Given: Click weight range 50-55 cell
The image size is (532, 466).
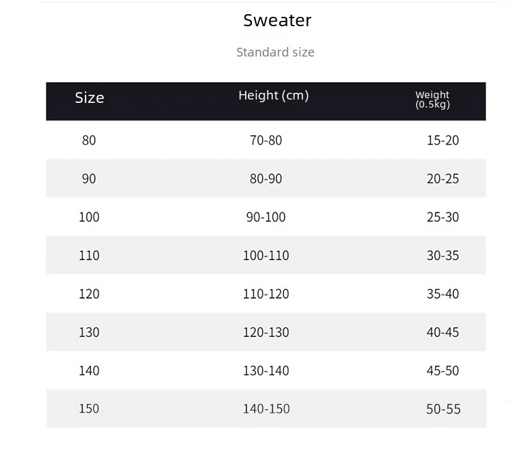Looking at the screenshot, I should tap(443, 409).
